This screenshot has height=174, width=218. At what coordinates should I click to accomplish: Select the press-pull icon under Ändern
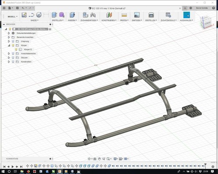72,15
